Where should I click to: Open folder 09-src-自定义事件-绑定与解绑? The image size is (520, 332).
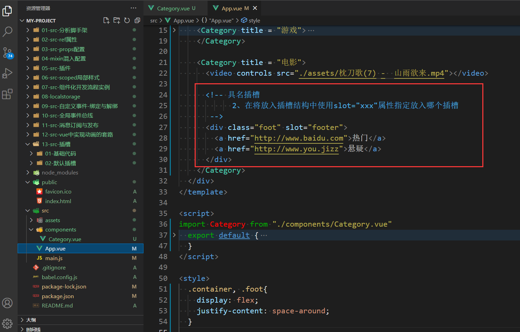point(81,106)
